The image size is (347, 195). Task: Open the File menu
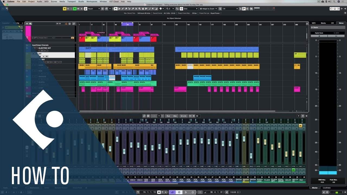(x=18, y=1)
